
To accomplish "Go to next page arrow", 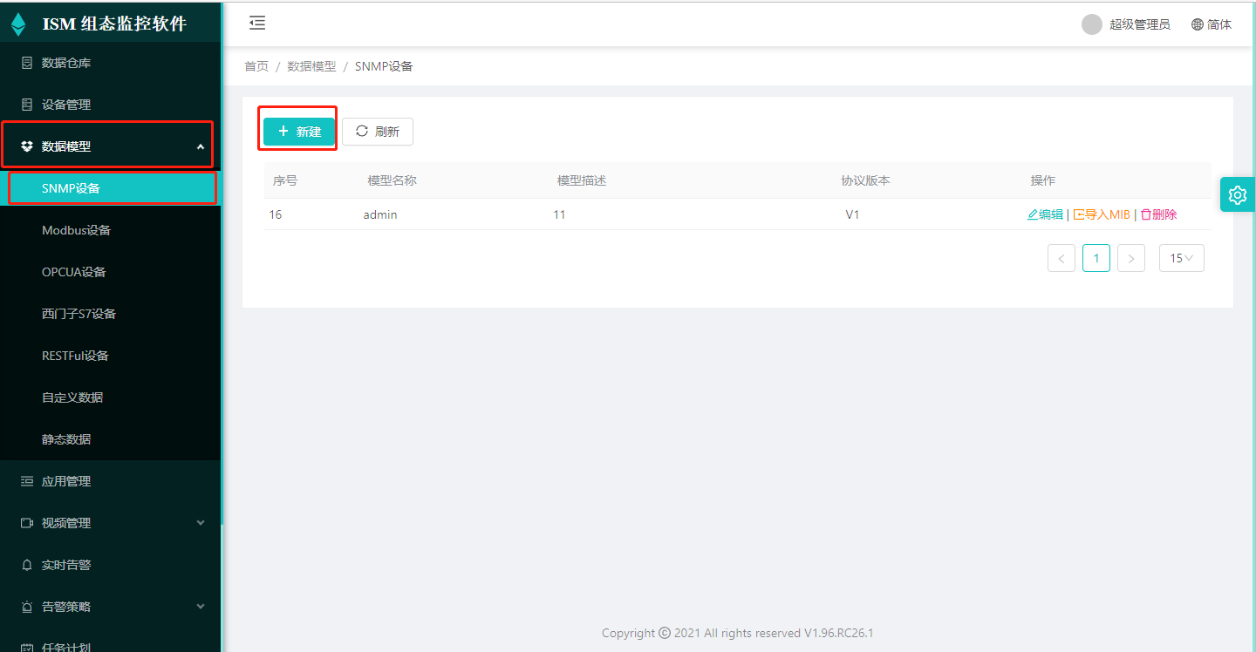I will 1131,258.
